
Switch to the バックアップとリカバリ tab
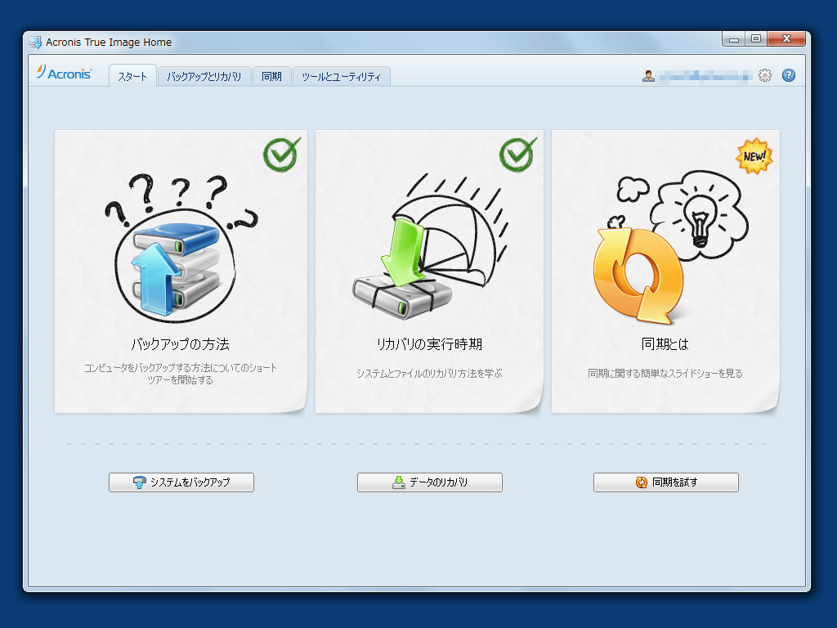point(204,76)
